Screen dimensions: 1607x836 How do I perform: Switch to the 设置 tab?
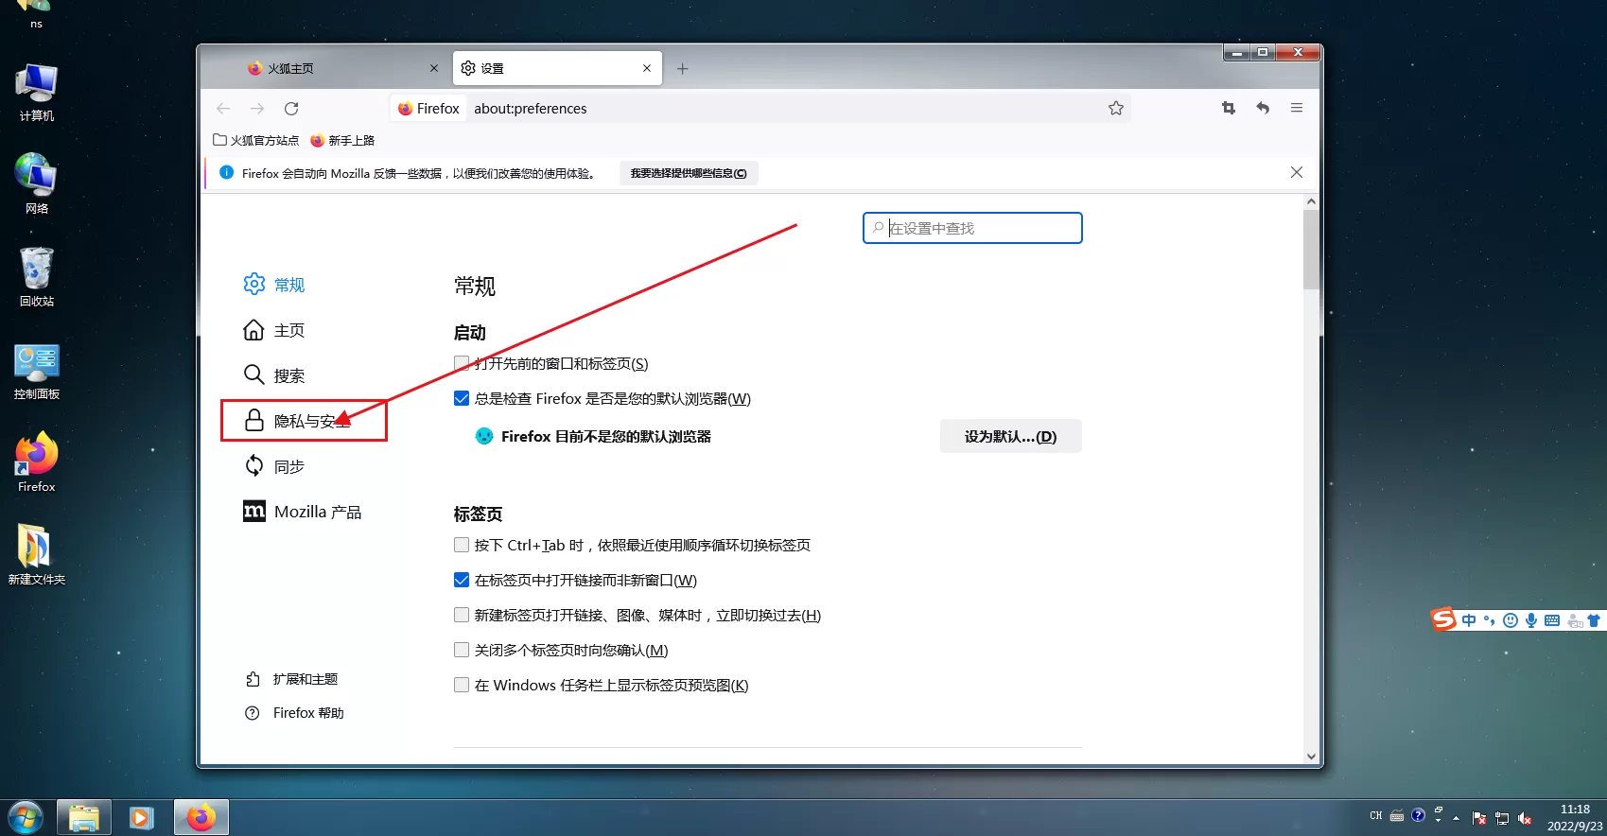coord(558,68)
